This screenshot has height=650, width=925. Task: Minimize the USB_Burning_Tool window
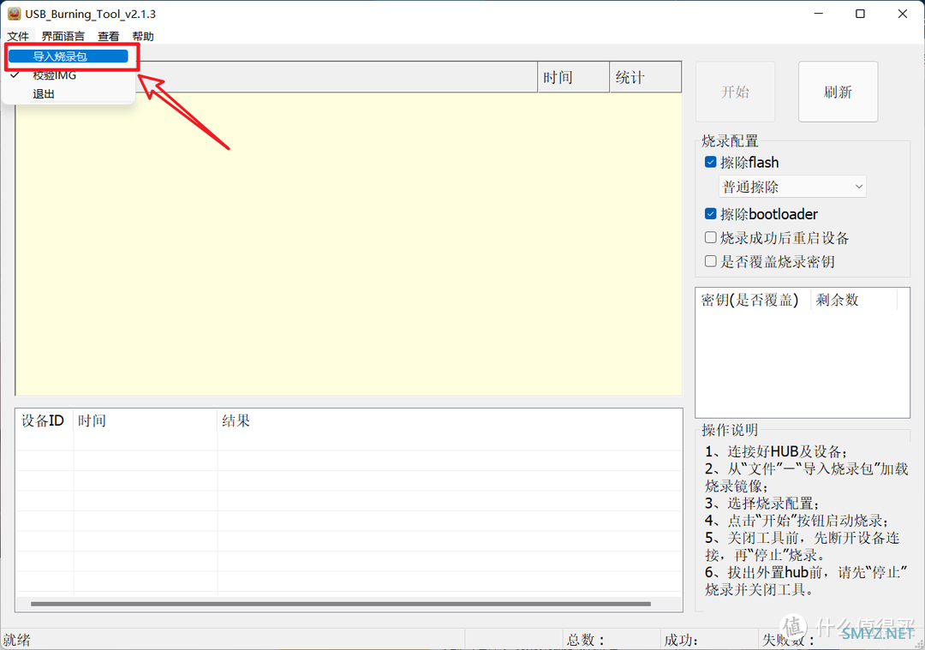[x=819, y=14]
